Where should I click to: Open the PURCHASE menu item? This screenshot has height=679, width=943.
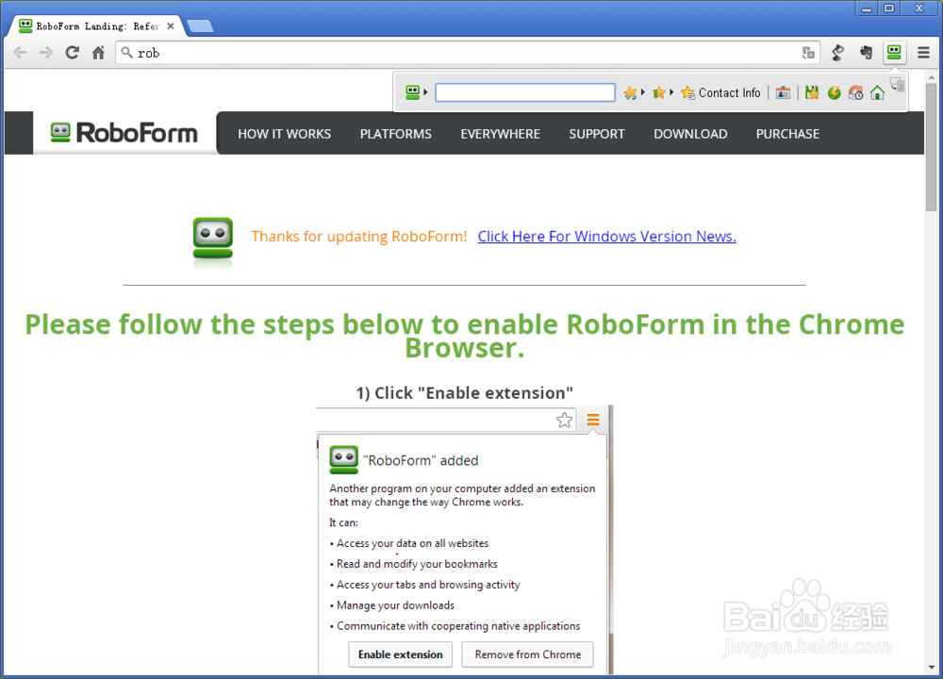click(x=787, y=134)
